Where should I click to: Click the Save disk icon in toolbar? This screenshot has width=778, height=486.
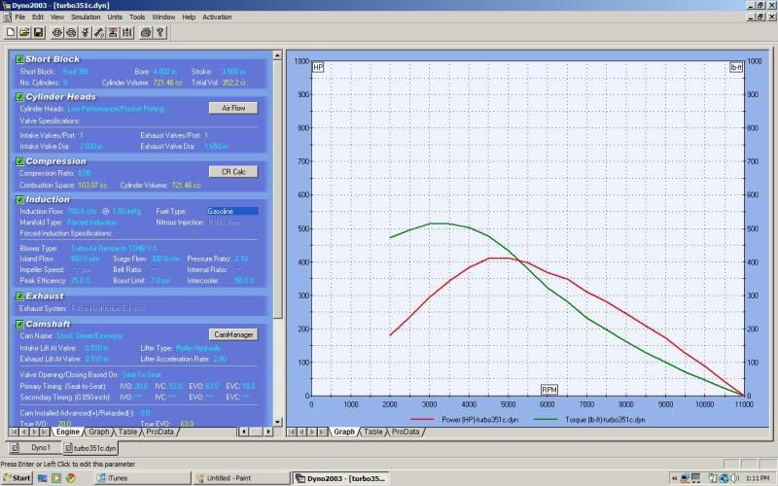coord(36,32)
